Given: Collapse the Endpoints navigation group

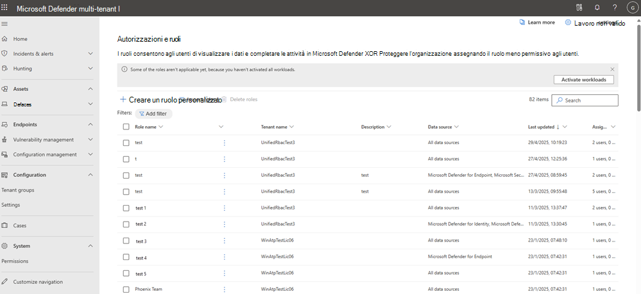Looking at the screenshot, I should click(x=90, y=124).
